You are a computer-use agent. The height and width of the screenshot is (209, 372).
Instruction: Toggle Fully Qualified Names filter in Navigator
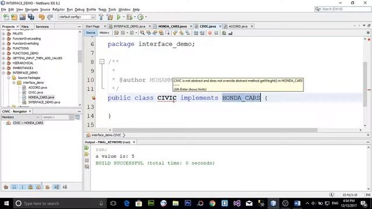48,187
